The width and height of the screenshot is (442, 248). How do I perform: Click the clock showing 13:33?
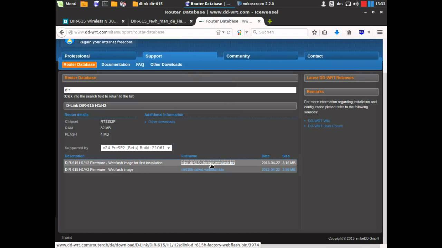(x=380, y=4)
